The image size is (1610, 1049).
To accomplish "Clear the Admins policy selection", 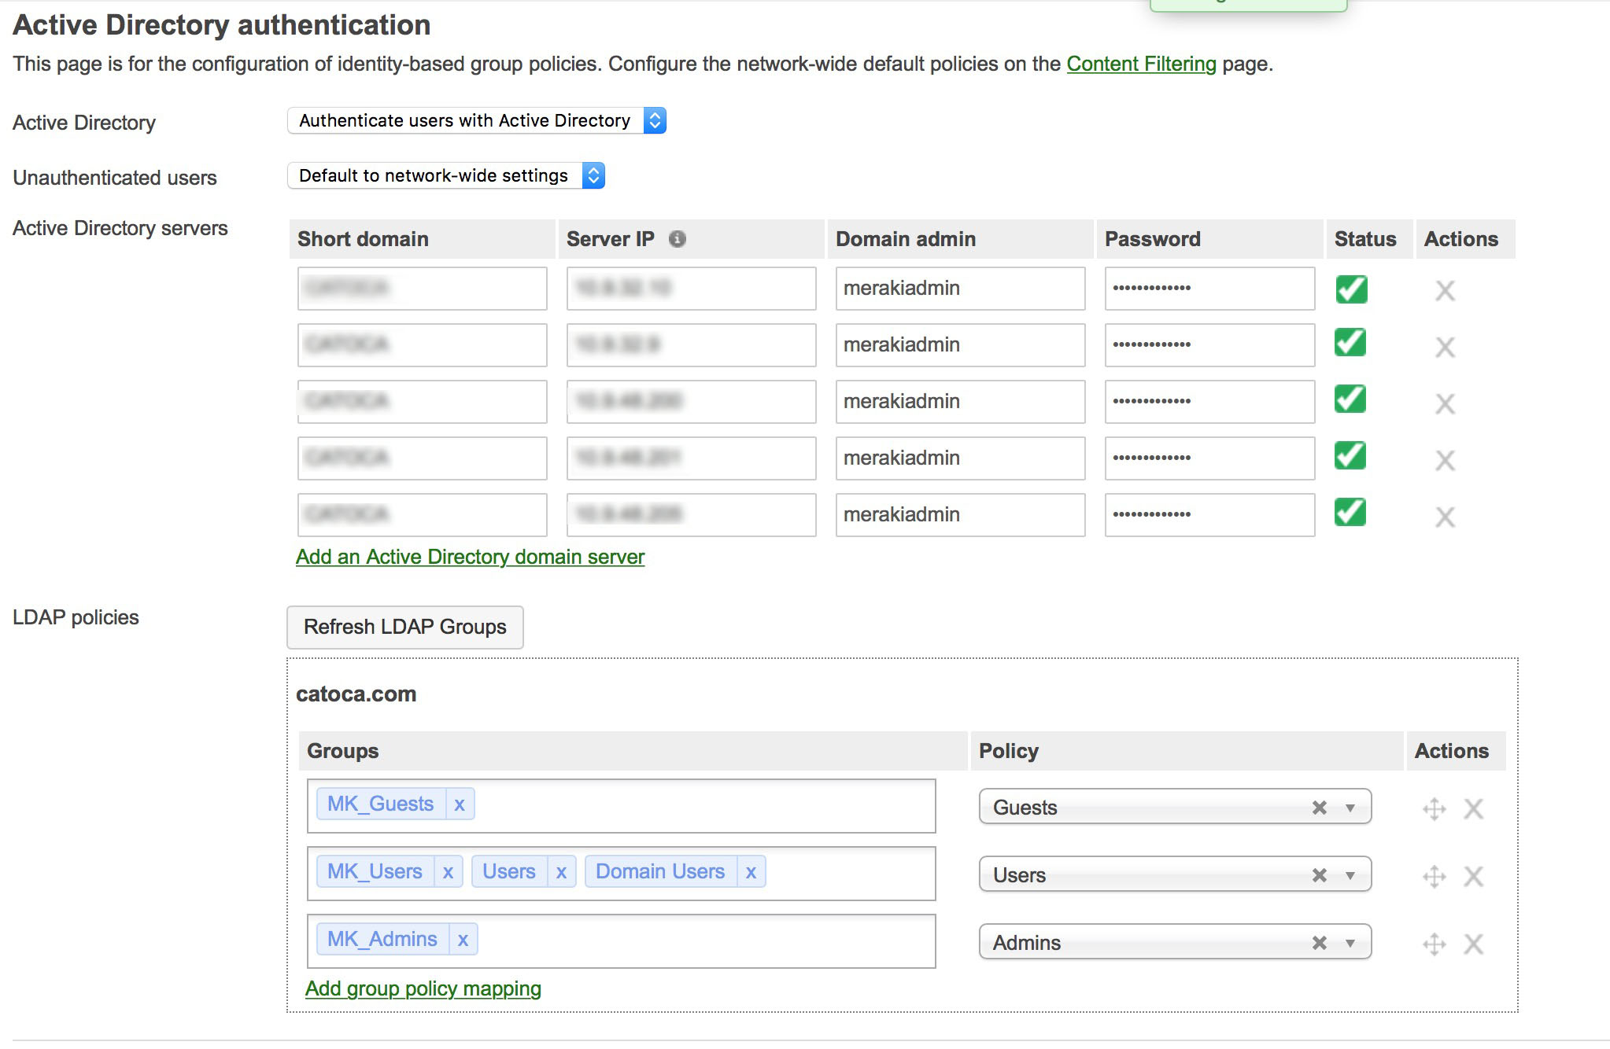I will click(1320, 943).
